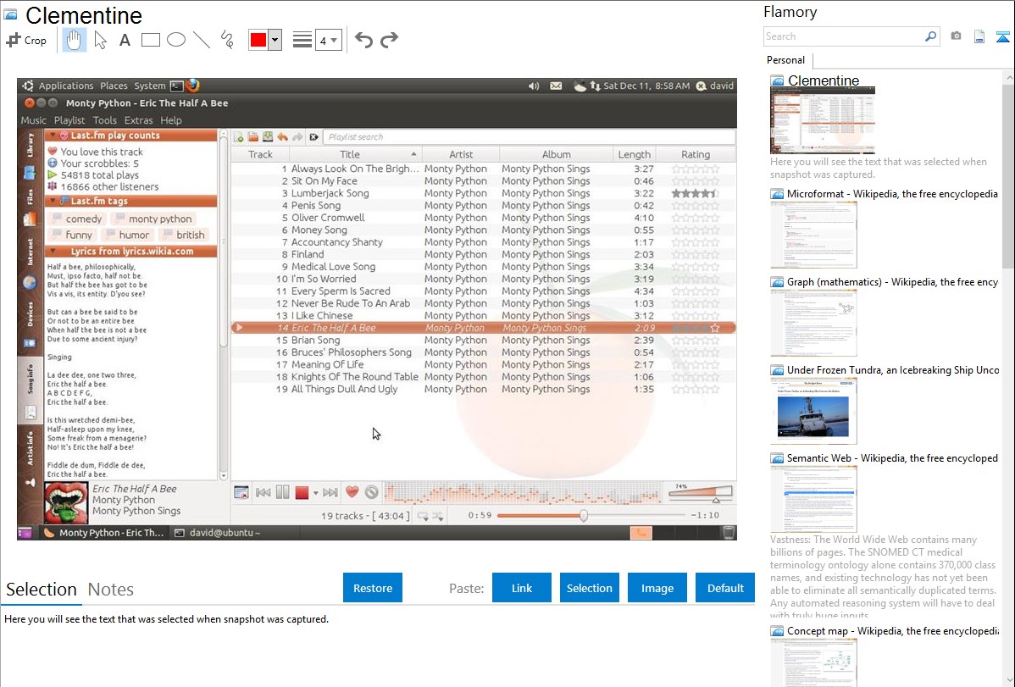1015x687 pixels.
Task: Stop playback with the red square button
Action: click(x=302, y=493)
